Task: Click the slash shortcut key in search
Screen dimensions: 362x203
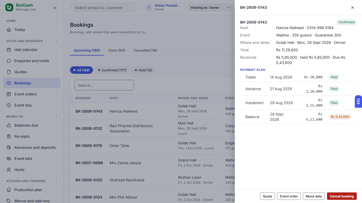Action: coord(133,8)
